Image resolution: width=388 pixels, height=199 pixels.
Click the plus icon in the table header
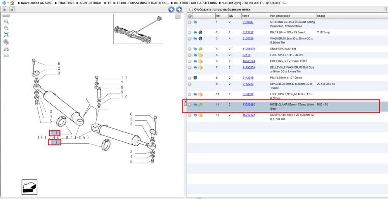click(190, 16)
